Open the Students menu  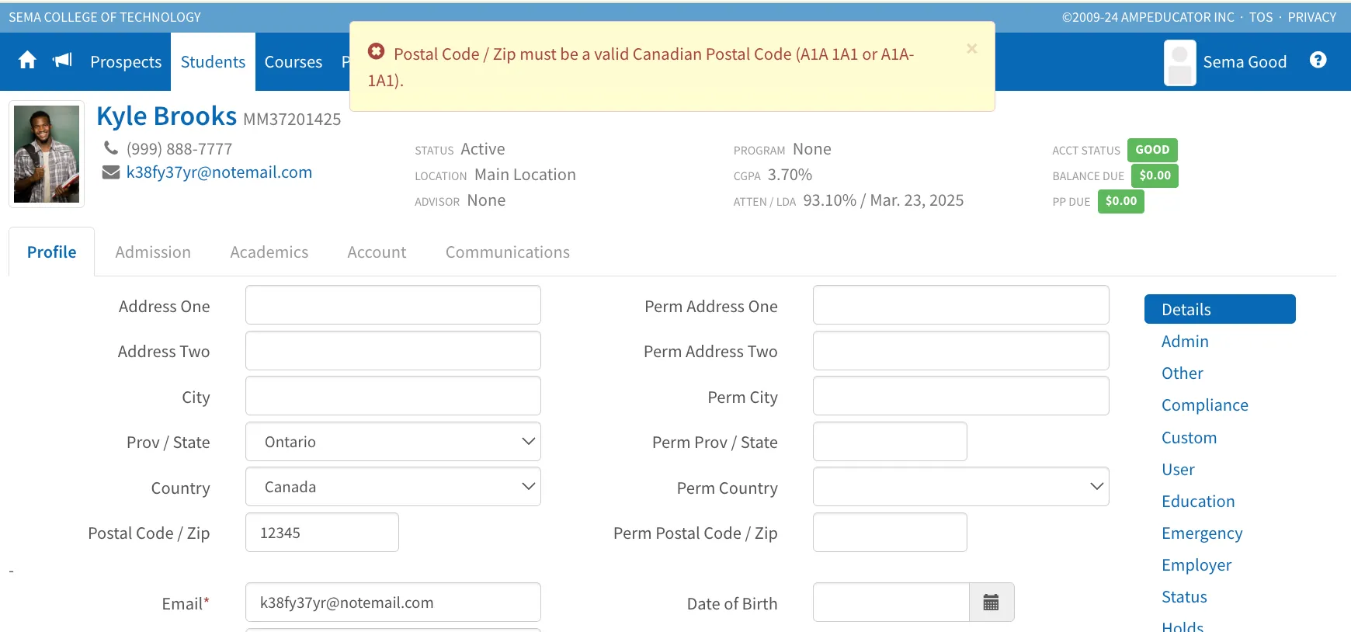click(213, 62)
